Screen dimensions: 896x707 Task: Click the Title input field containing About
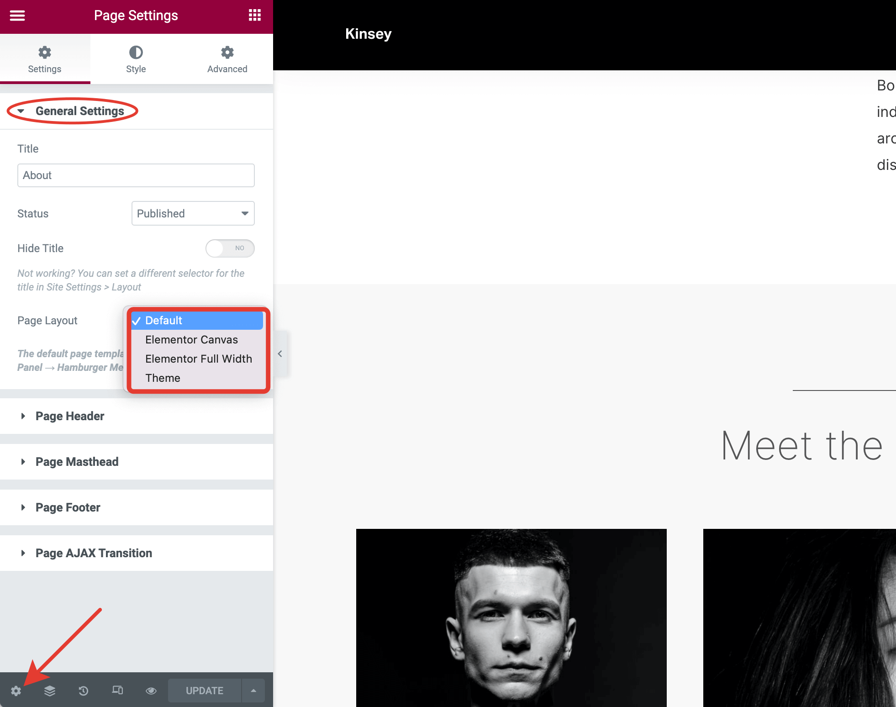tap(136, 175)
